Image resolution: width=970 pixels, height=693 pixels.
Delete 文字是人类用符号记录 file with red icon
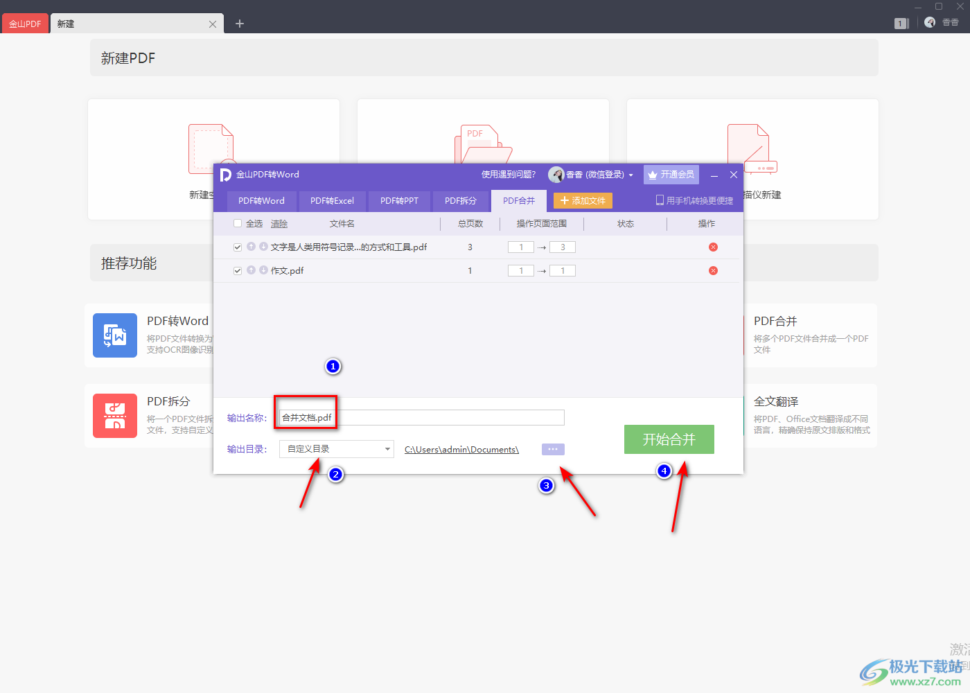pyautogui.click(x=713, y=247)
